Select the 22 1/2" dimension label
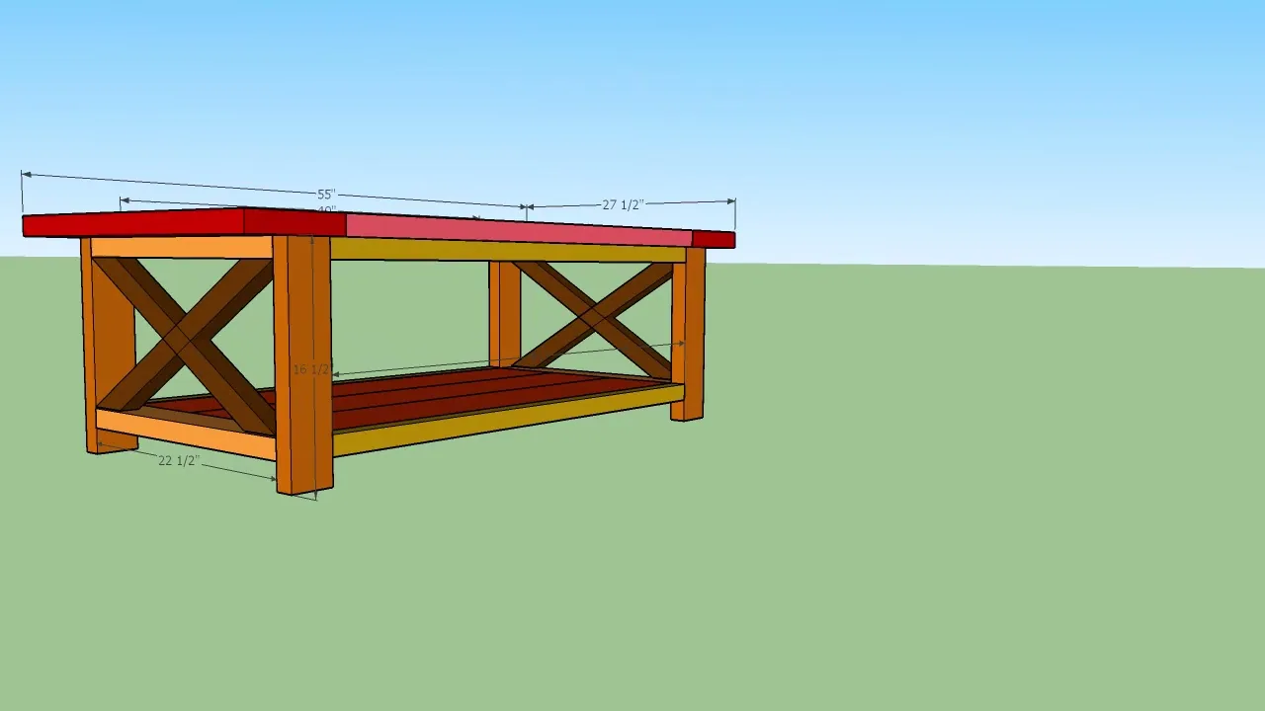 tap(178, 460)
